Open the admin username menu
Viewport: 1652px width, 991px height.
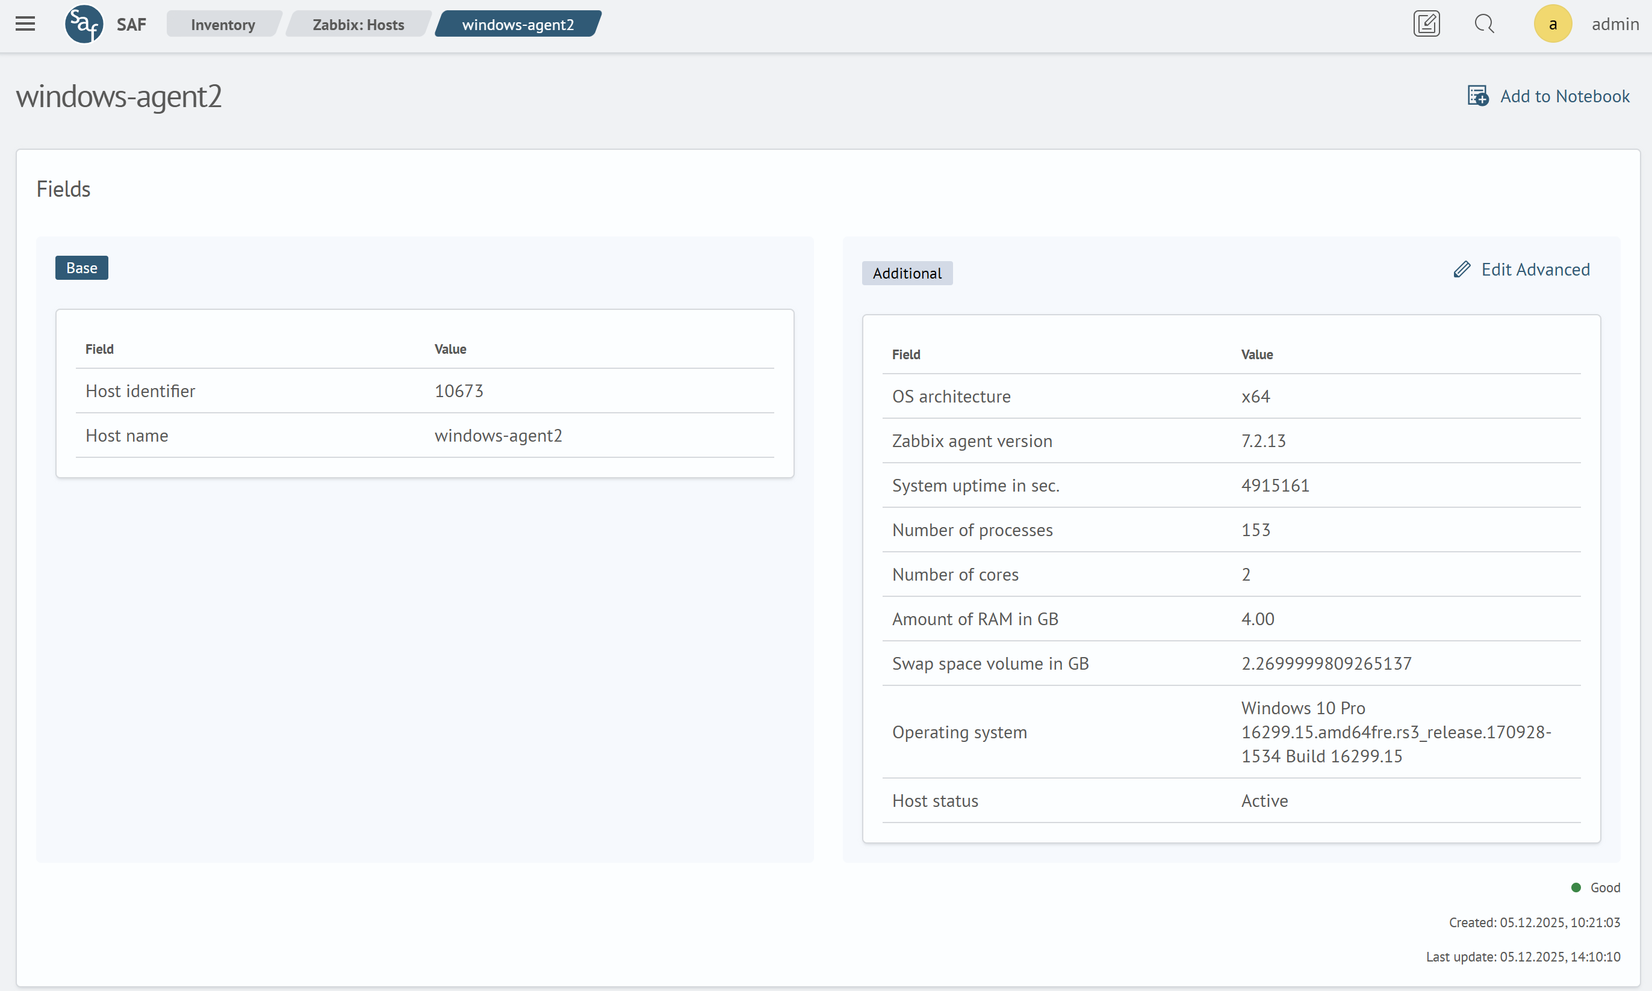[x=1615, y=24]
